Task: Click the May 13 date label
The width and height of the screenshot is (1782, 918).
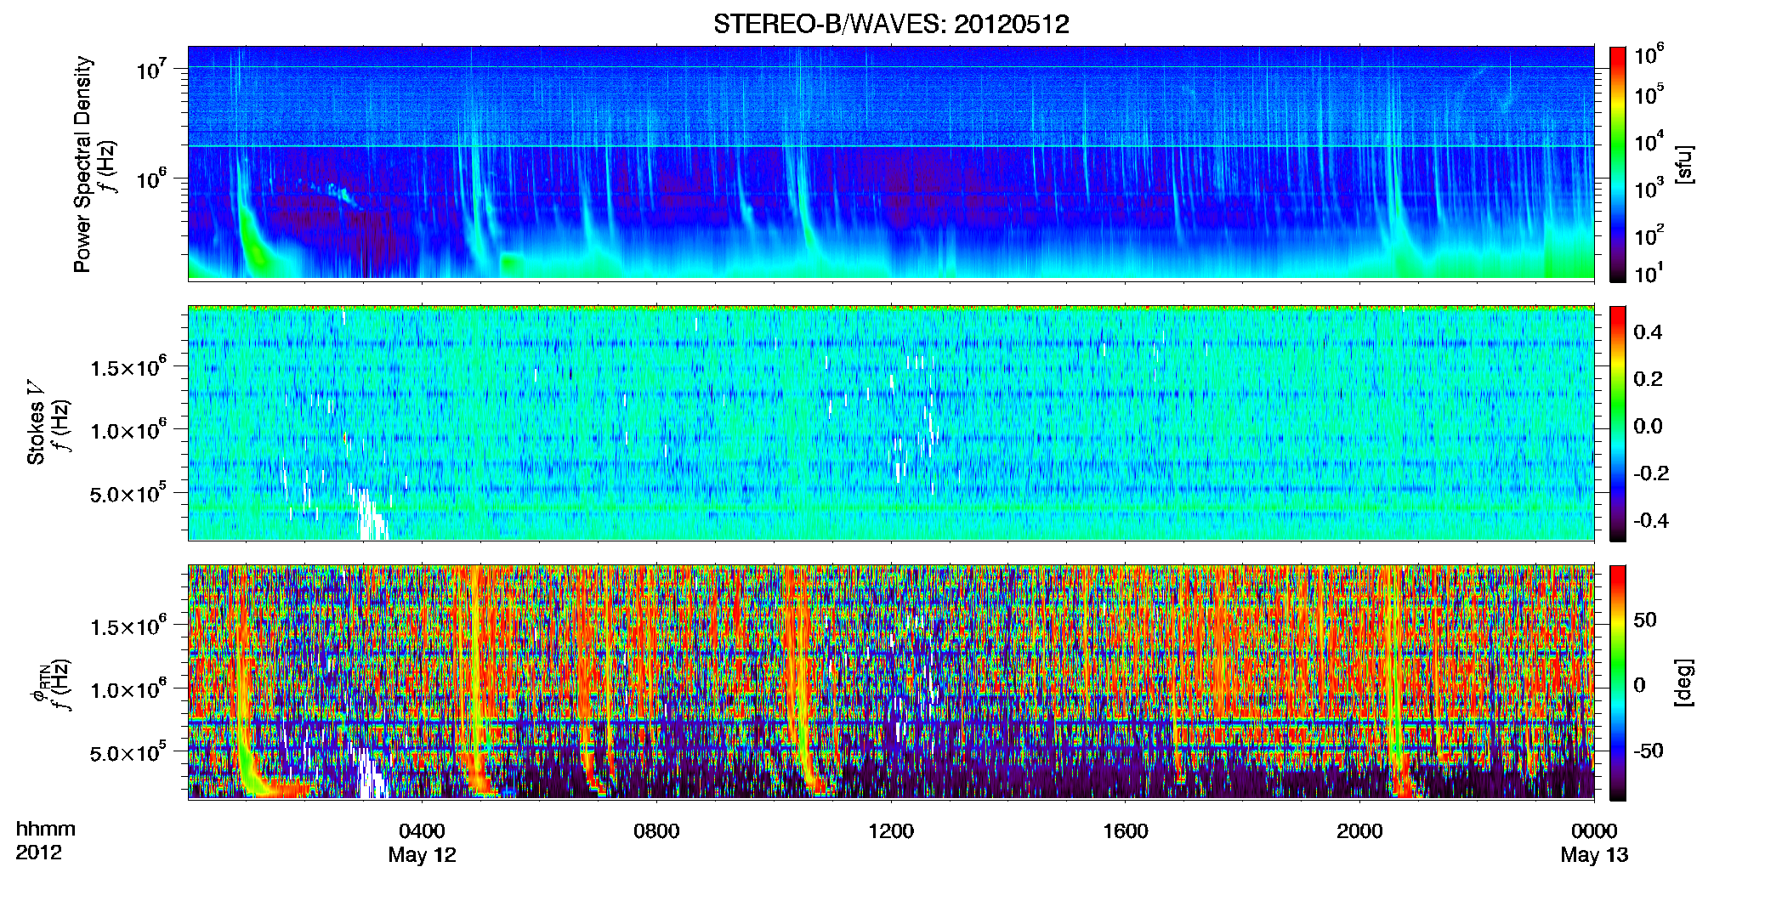Action: click(1594, 855)
